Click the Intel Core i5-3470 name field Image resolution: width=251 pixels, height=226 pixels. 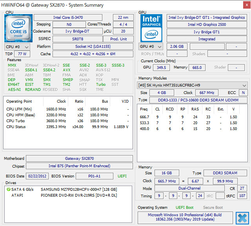point(68,17)
